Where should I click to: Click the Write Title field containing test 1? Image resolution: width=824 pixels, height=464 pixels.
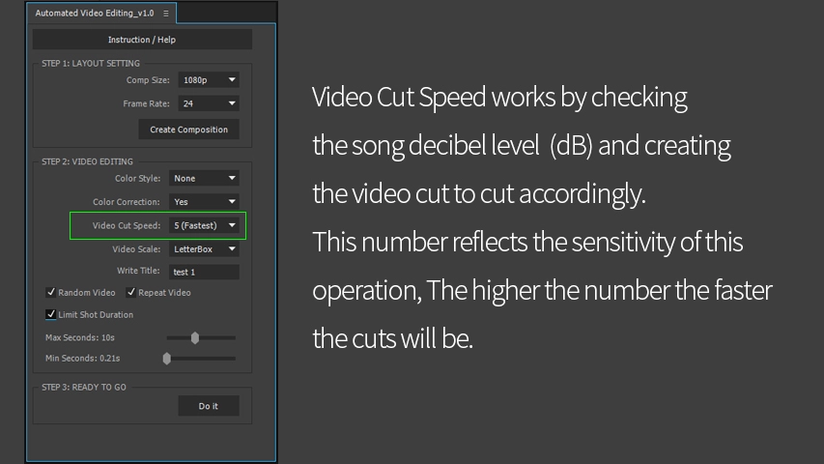point(204,272)
